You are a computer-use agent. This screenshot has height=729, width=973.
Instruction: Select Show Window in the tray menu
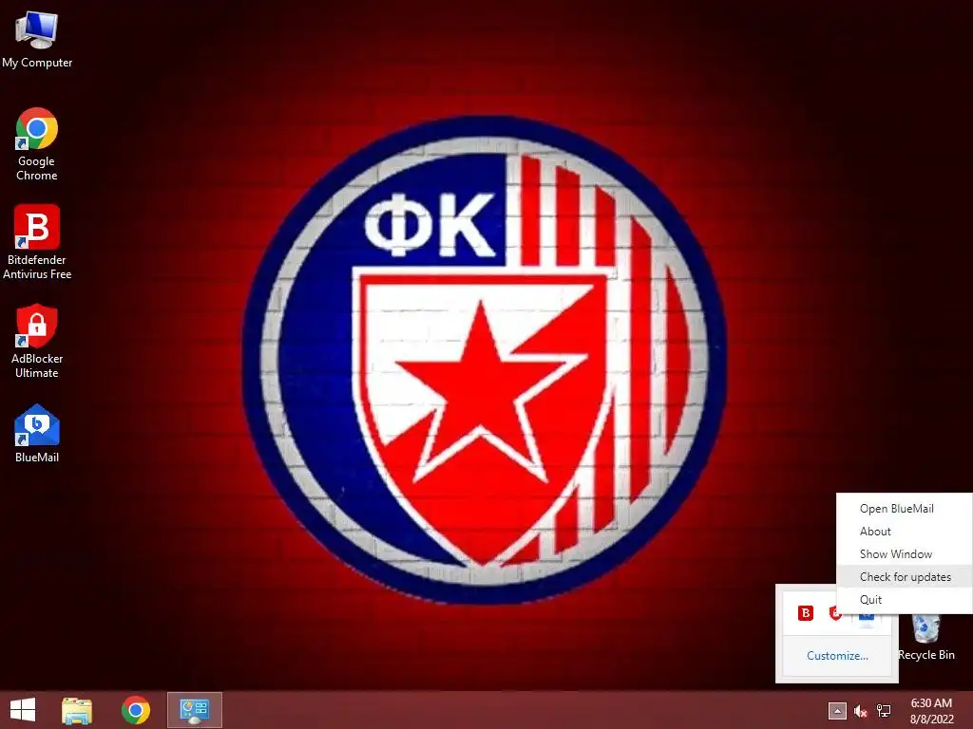click(x=905, y=554)
